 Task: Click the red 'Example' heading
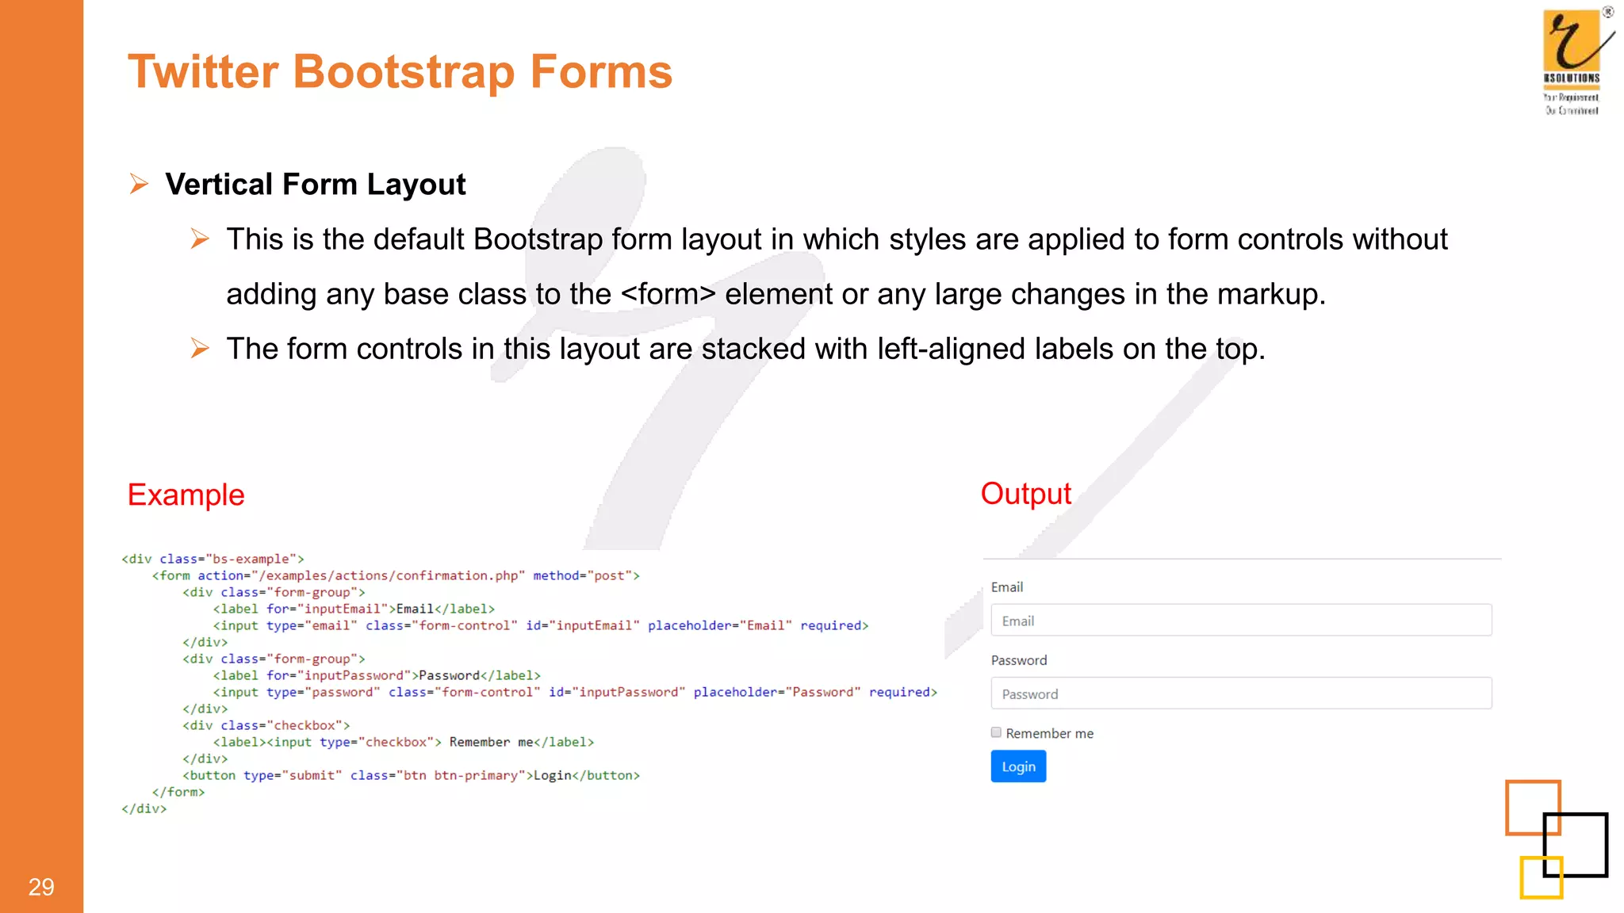click(x=186, y=495)
